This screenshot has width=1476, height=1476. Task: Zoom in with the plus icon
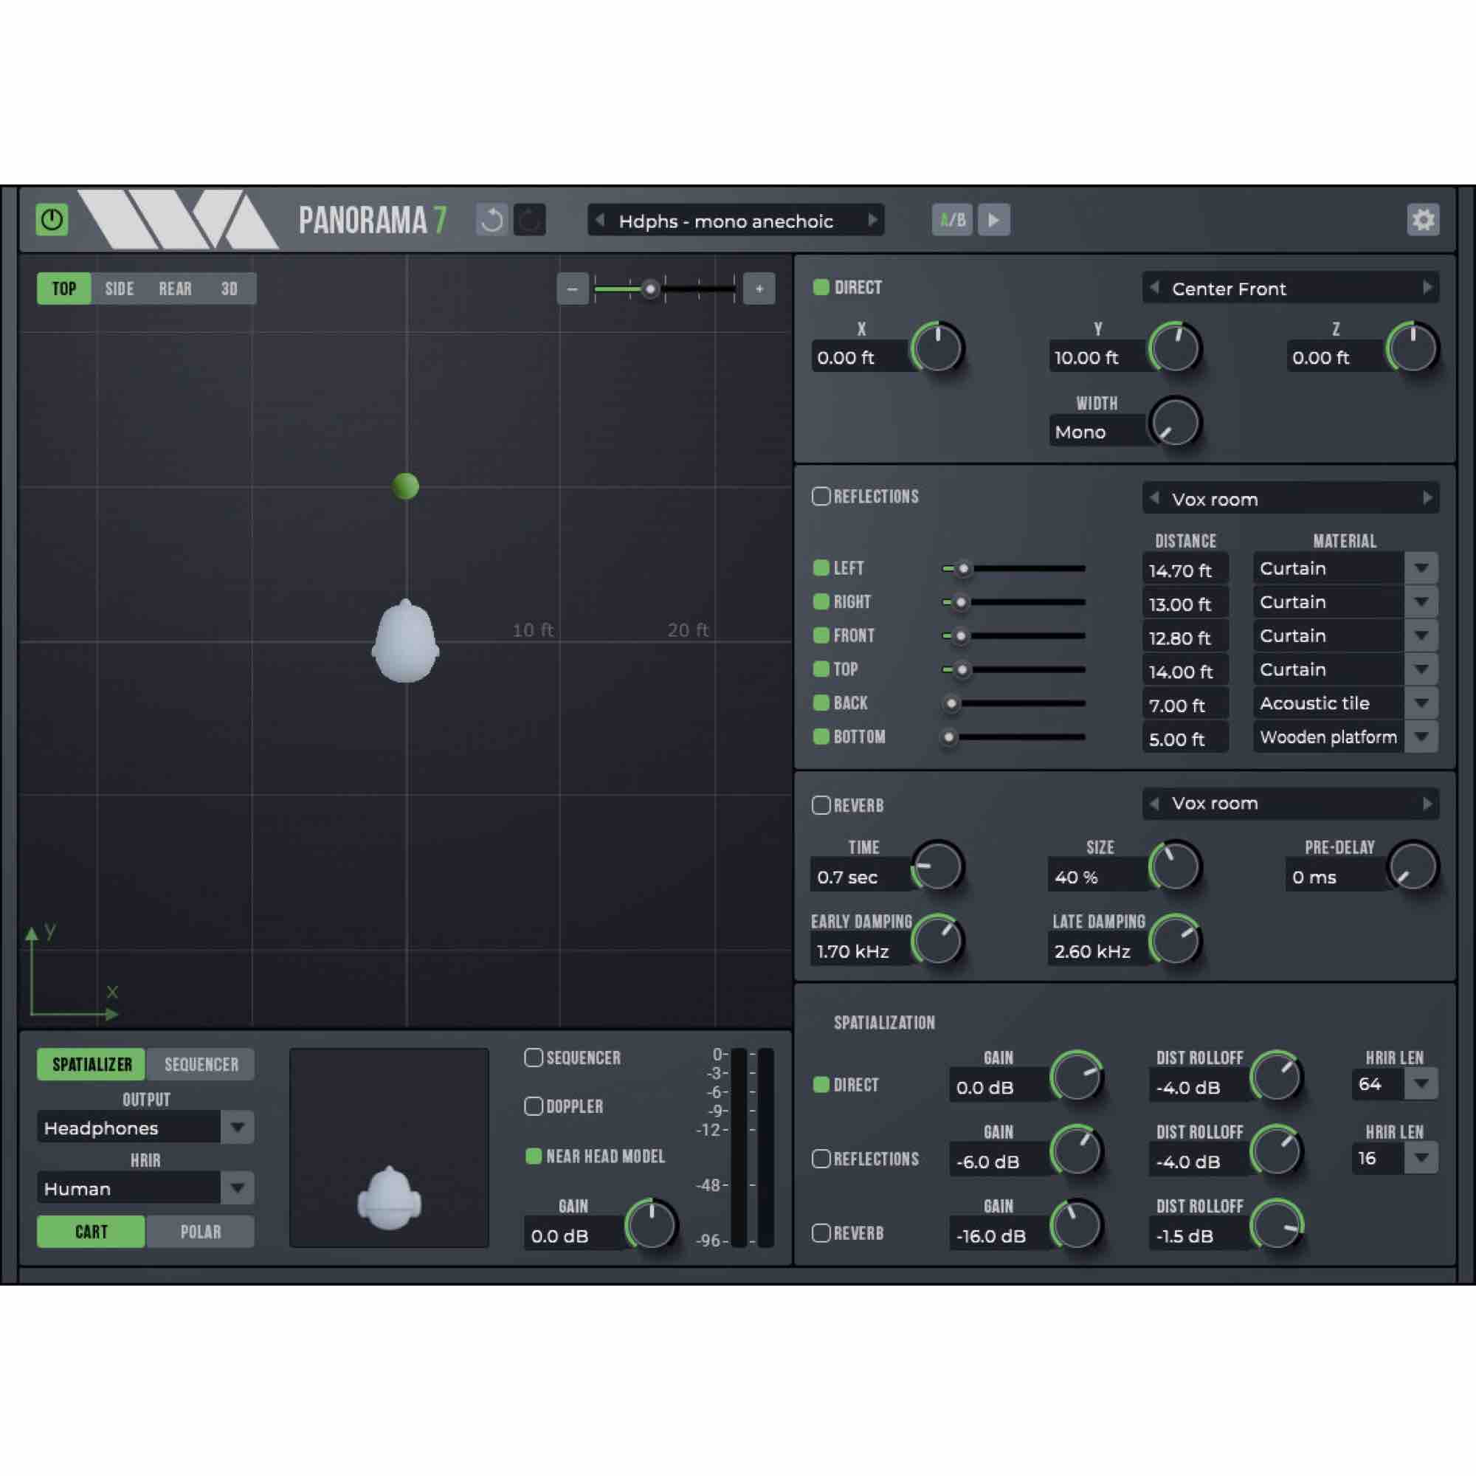tap(758, 288)
